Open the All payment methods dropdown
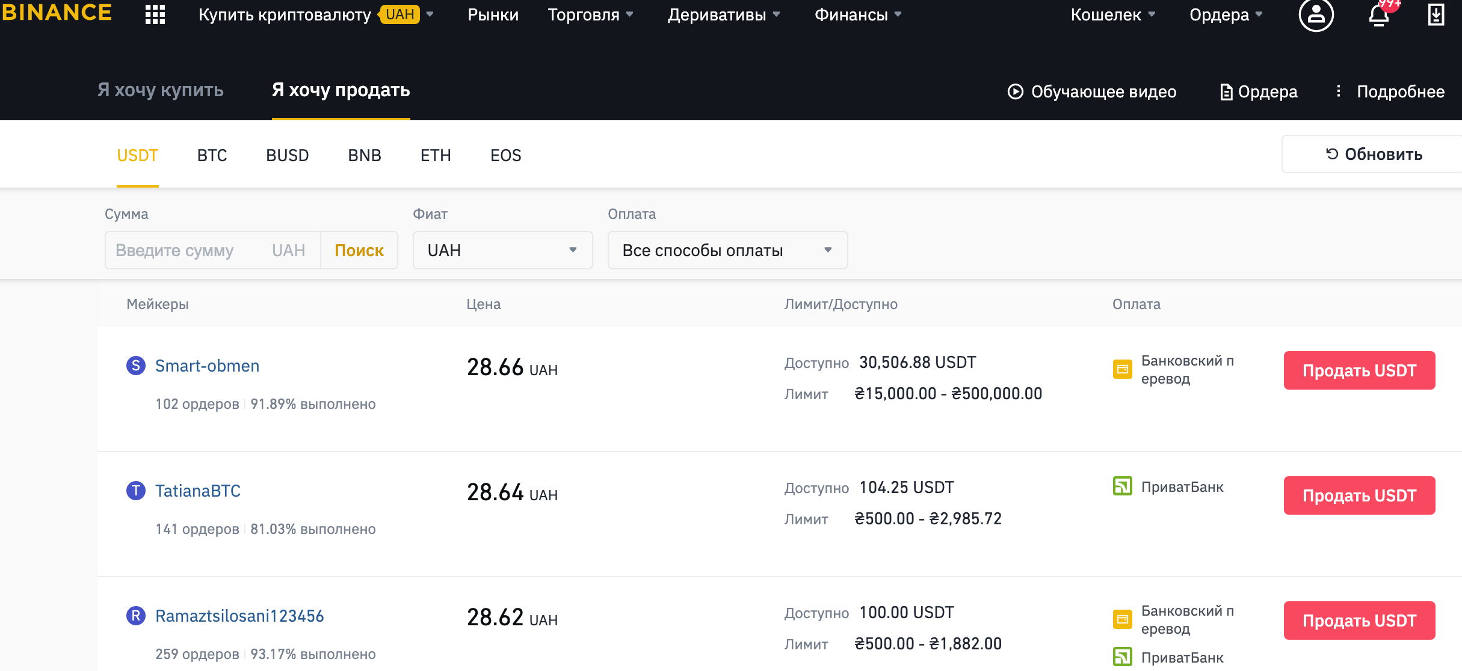Screen dimensions: 1462x671 727,250
